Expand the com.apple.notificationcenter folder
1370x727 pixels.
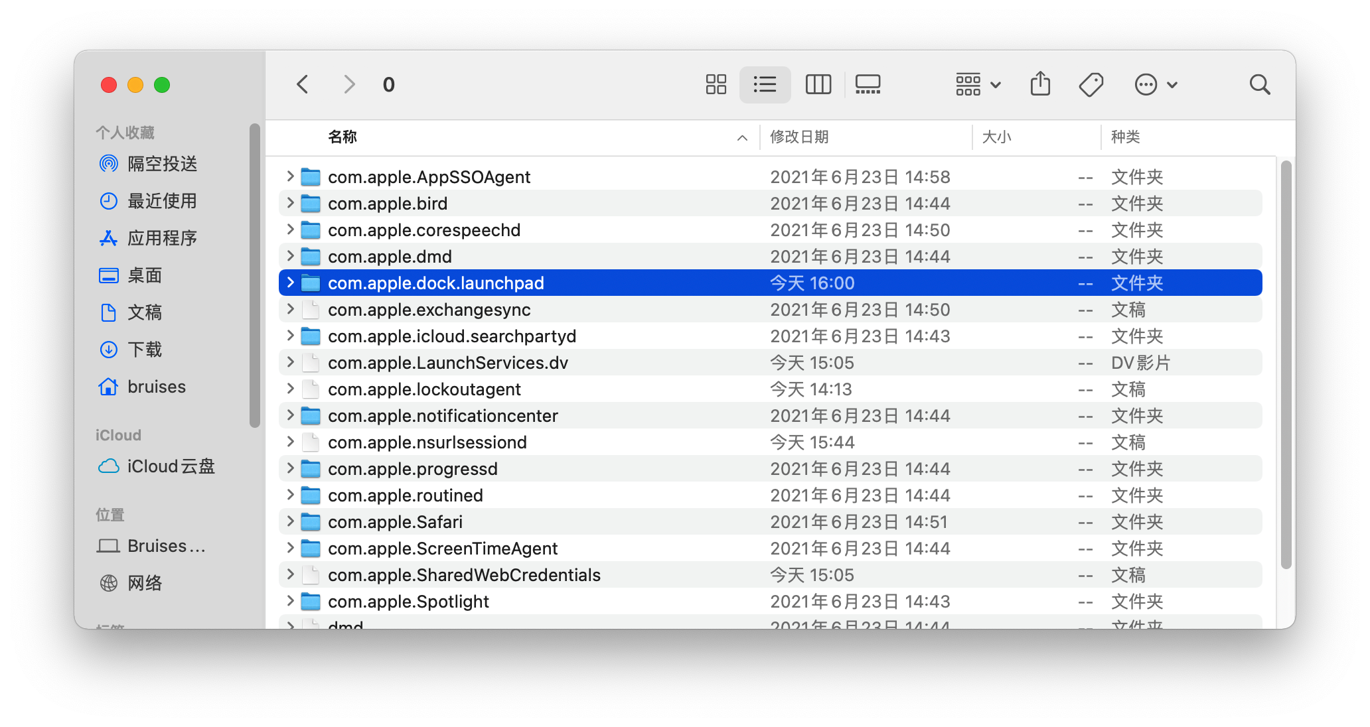click(x=290, y=415)
